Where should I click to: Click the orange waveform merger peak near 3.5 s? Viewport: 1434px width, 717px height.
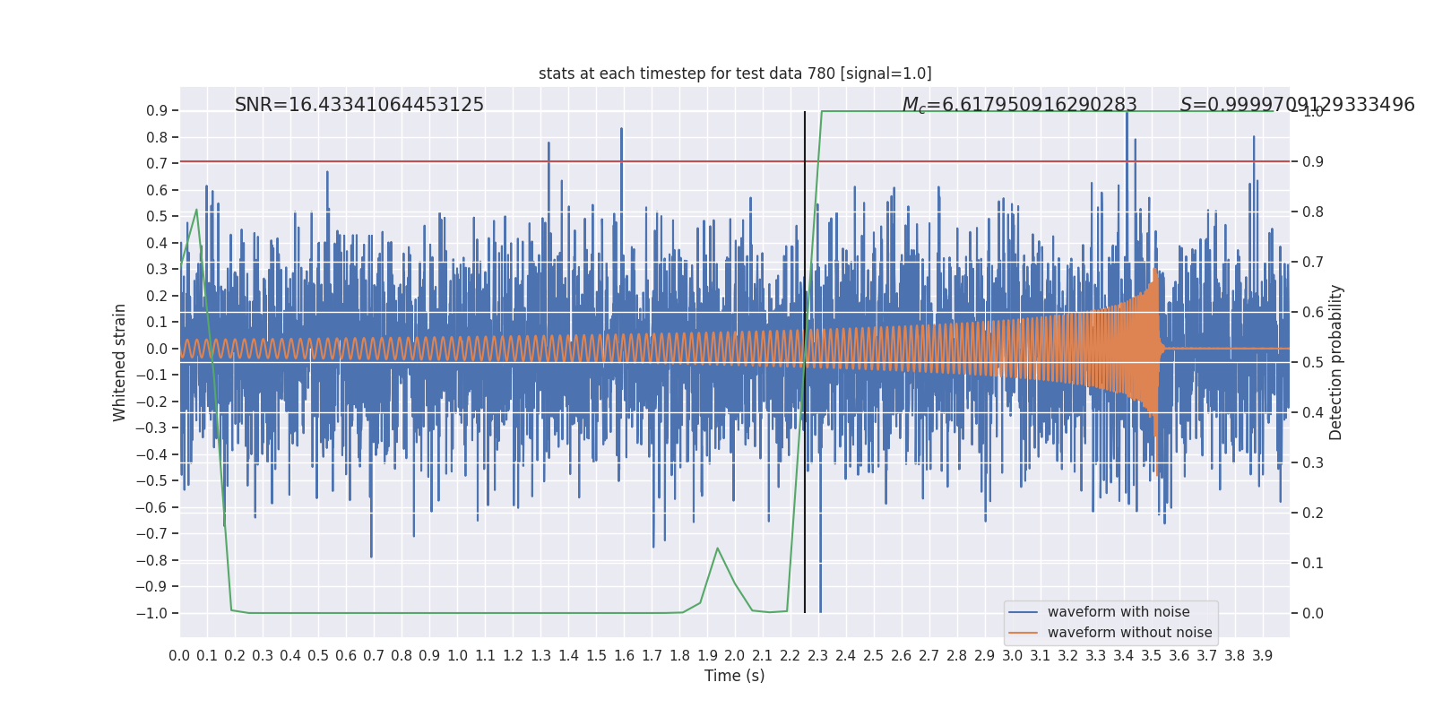(x=1155, y=269)
